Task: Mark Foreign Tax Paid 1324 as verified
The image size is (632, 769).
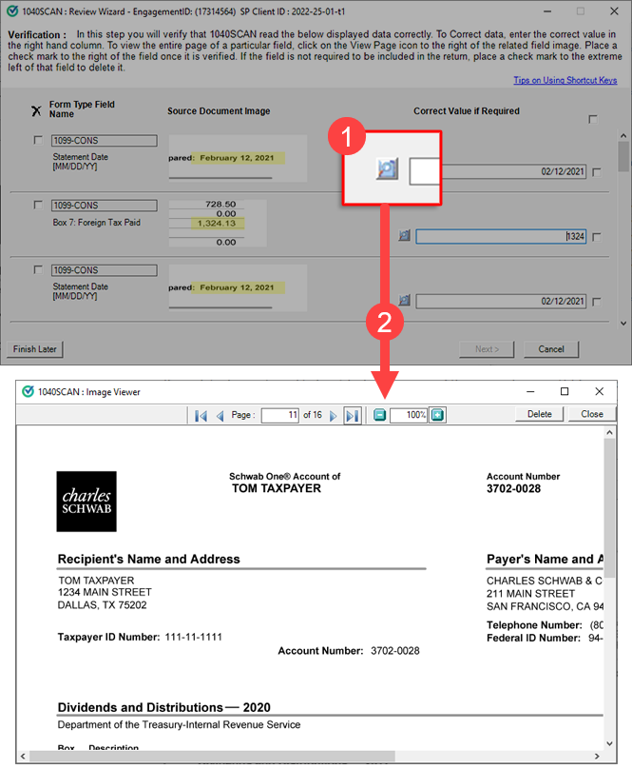Action: [597, 237]
